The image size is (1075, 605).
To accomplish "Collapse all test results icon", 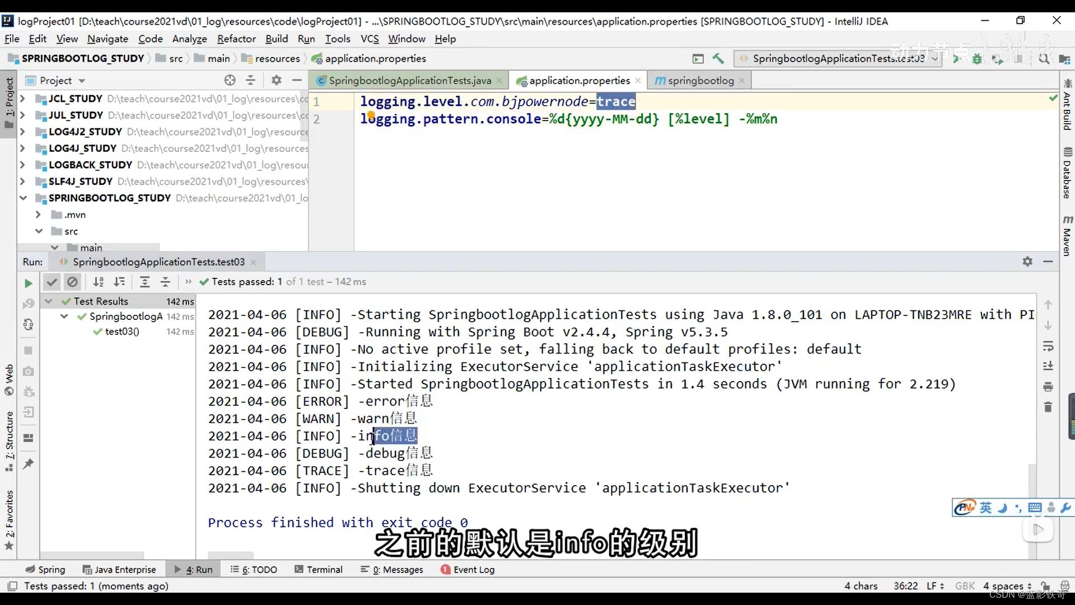I will click(165, 282).
